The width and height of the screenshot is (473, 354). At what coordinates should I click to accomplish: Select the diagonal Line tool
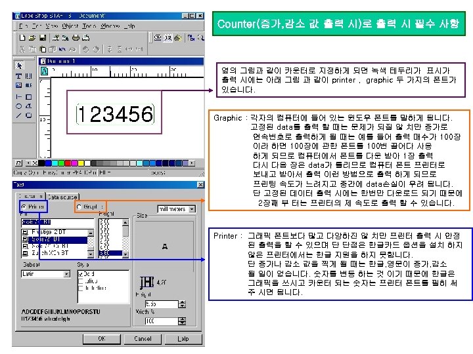click(x=18, y=115)
